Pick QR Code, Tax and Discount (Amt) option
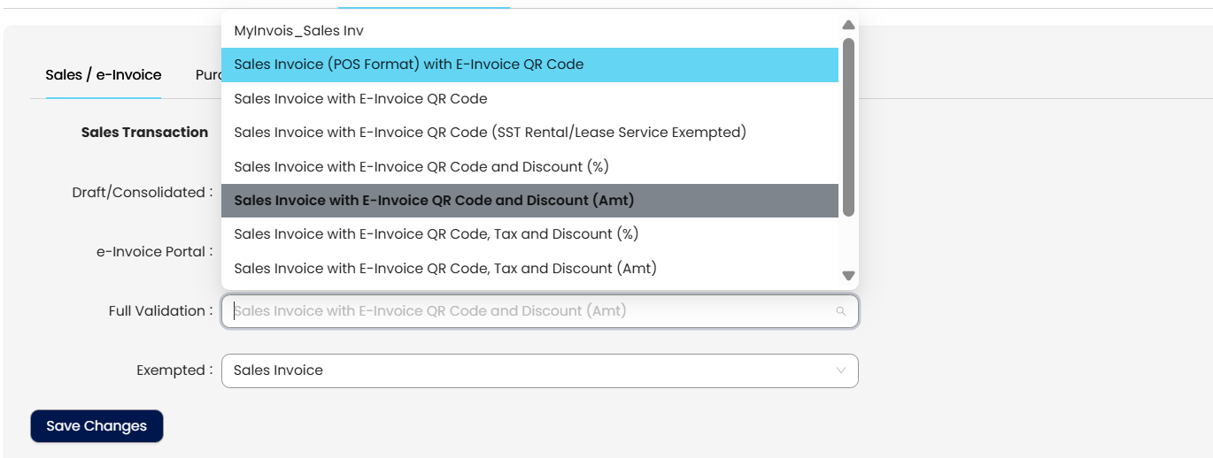This screenshot has width=1213, height=458. pyautogui.click(x=444, y=268)
